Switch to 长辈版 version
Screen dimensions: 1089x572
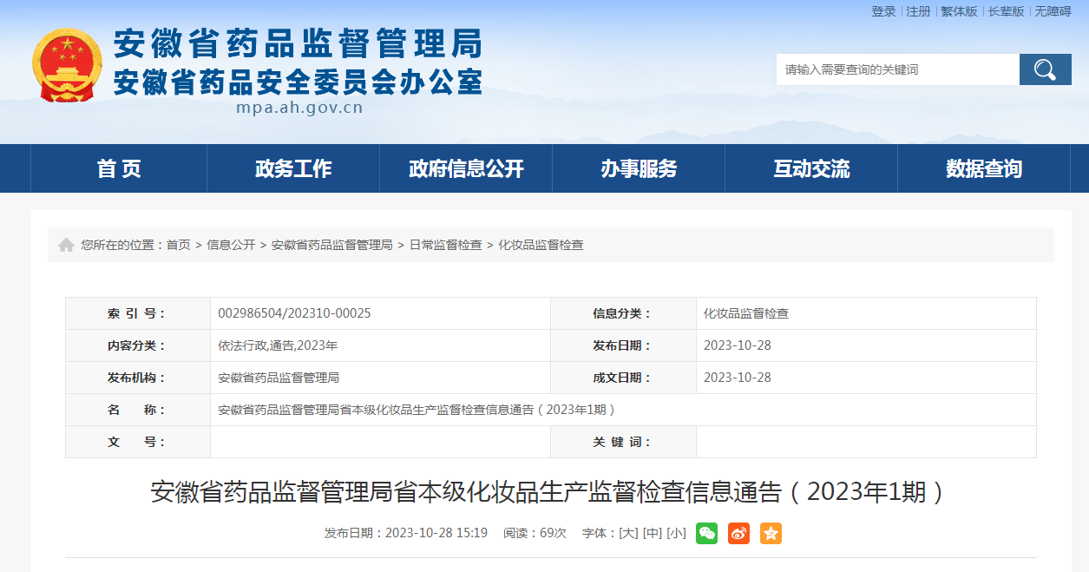tap(1006, 11)
